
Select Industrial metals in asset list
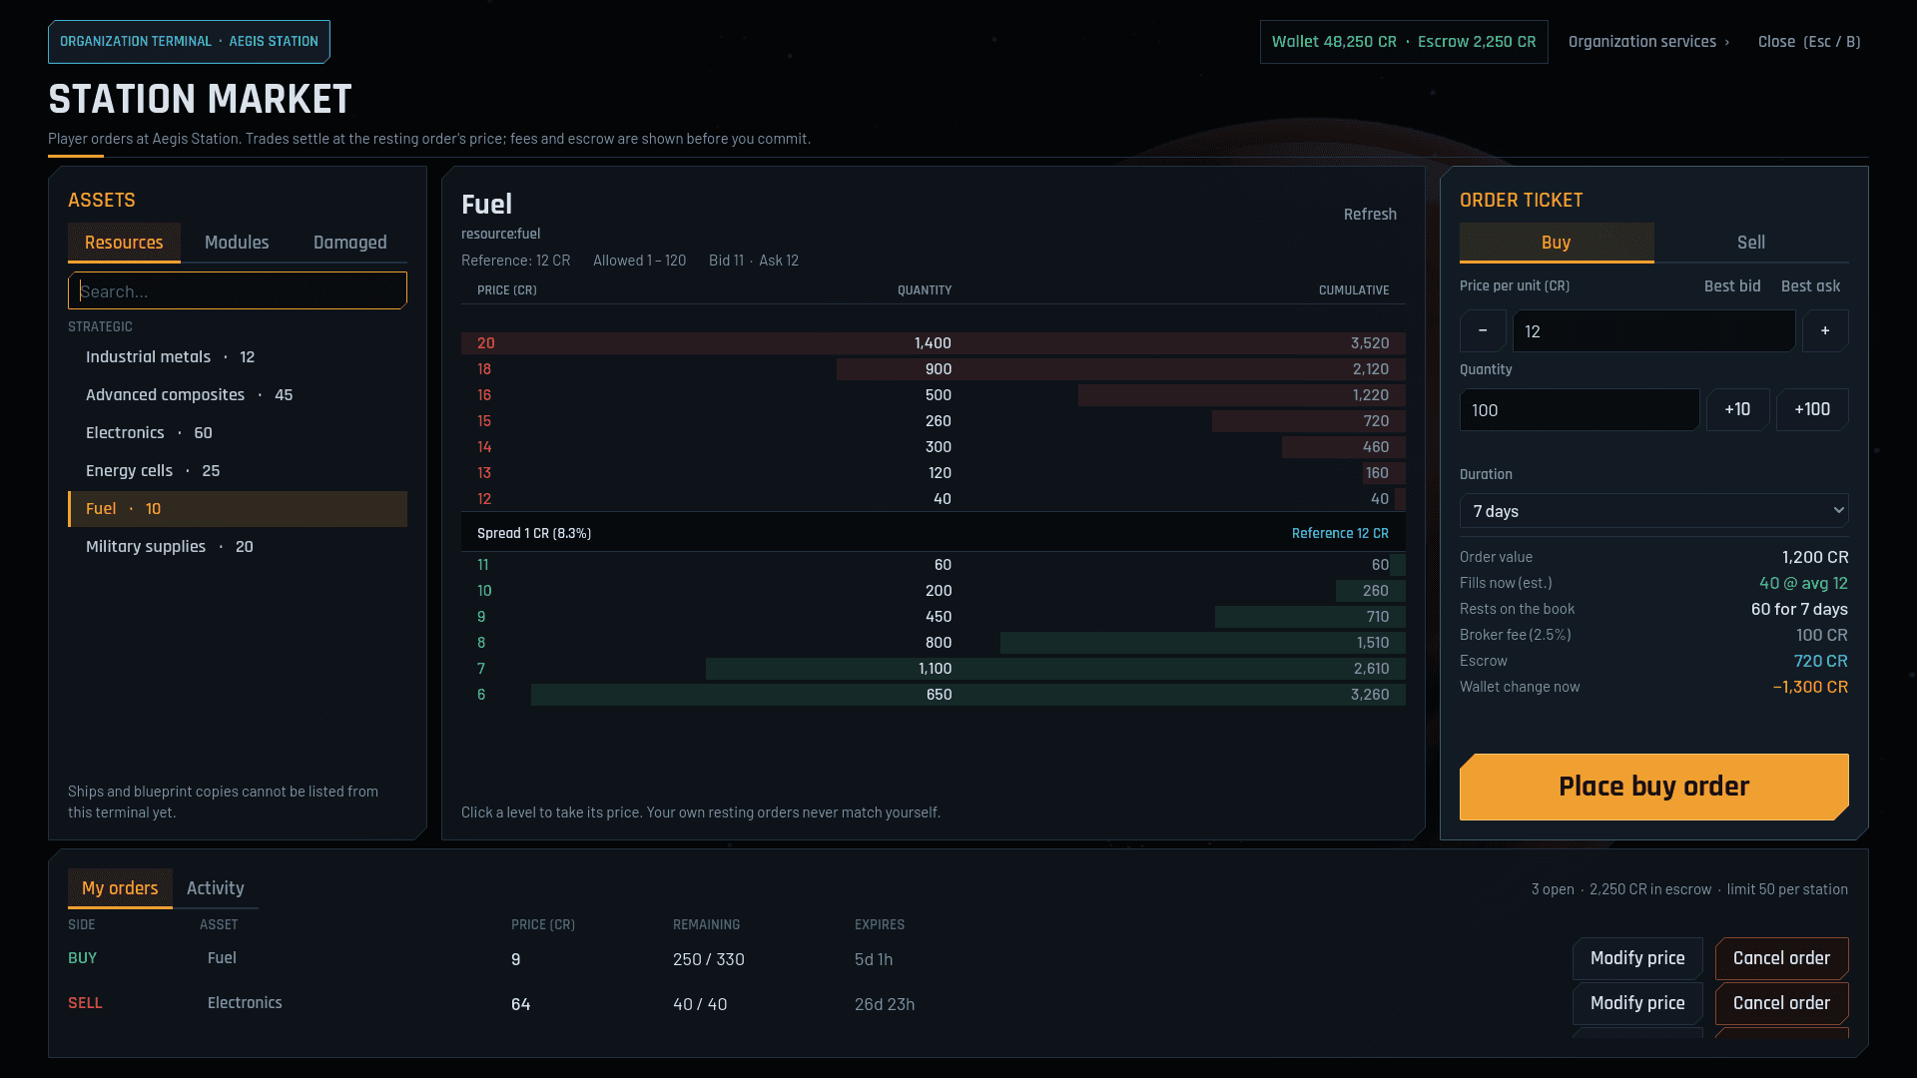(x=238, y=357)
